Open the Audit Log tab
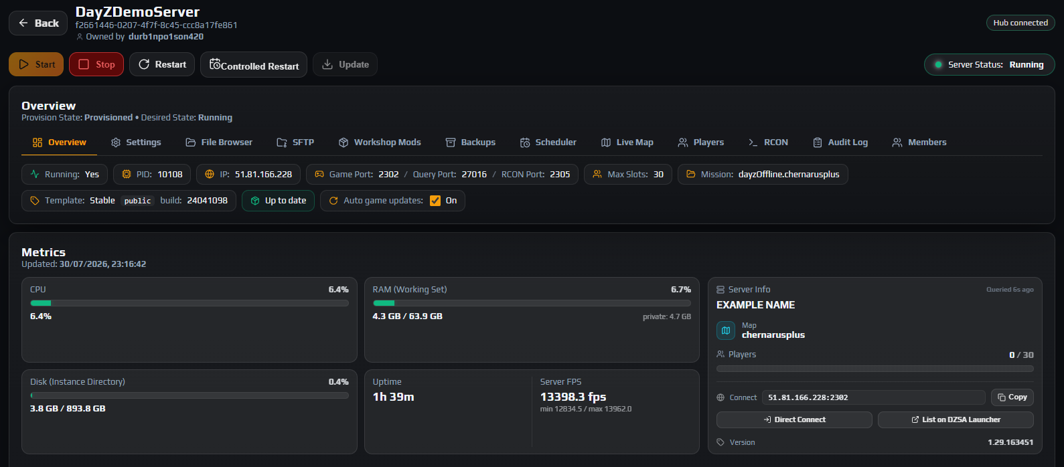Viewport: 1064px width, 467px height. [x=840, y=143]
